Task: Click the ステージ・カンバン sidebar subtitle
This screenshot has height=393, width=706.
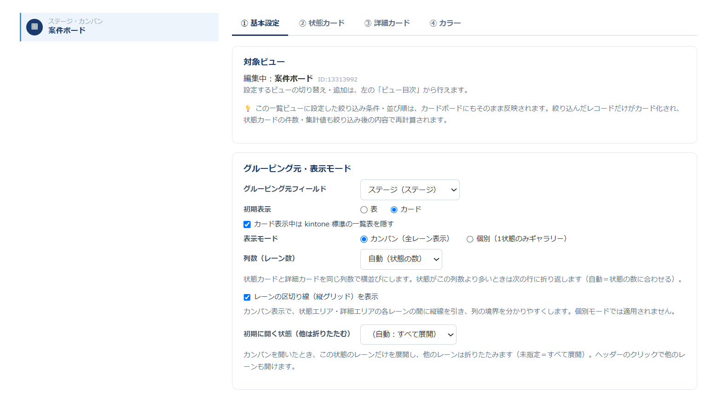Action: tap(75, 21)
